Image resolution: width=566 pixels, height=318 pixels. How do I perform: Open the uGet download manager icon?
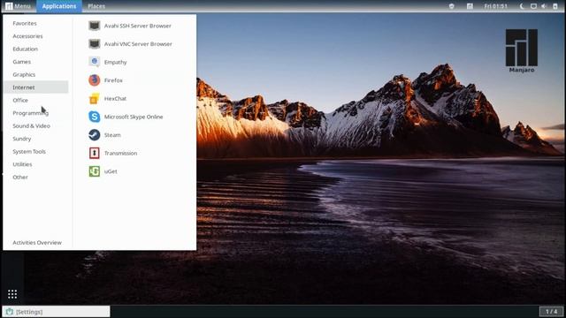(95, 171)
